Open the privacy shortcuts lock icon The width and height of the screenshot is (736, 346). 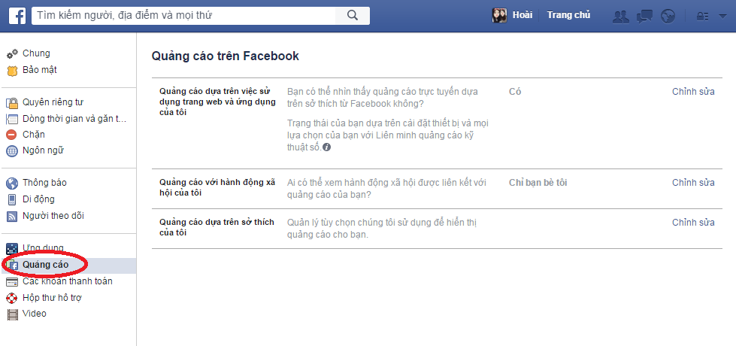click(x=703, y=17)
